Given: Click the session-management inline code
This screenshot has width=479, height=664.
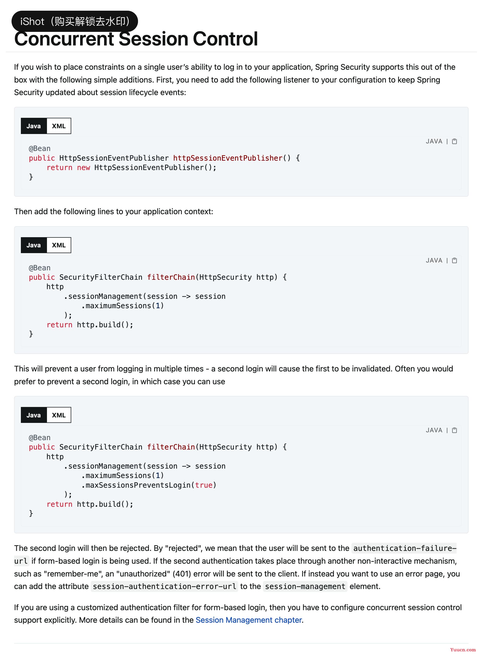Looking at the screenshot, I should click(305, 586).
